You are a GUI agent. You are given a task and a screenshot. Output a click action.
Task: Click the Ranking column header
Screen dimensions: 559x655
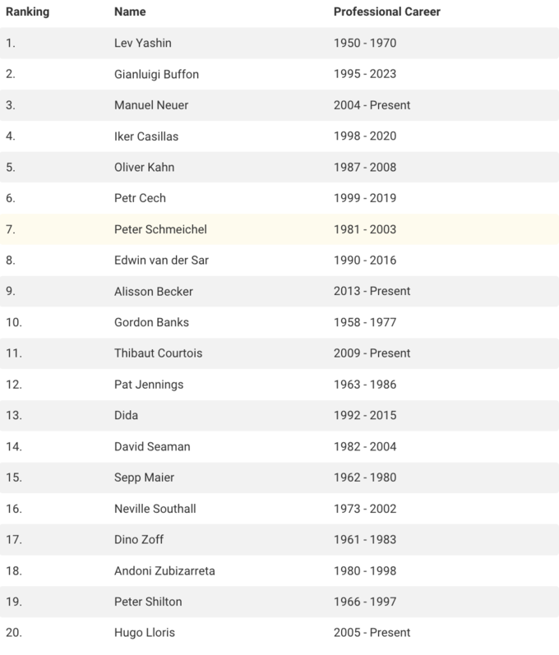28,12
